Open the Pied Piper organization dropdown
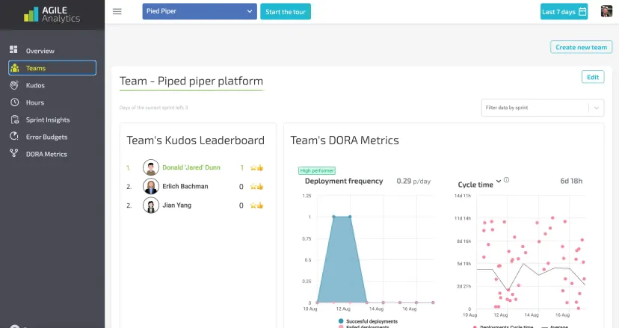619x328 pixels. click(200, 11)
